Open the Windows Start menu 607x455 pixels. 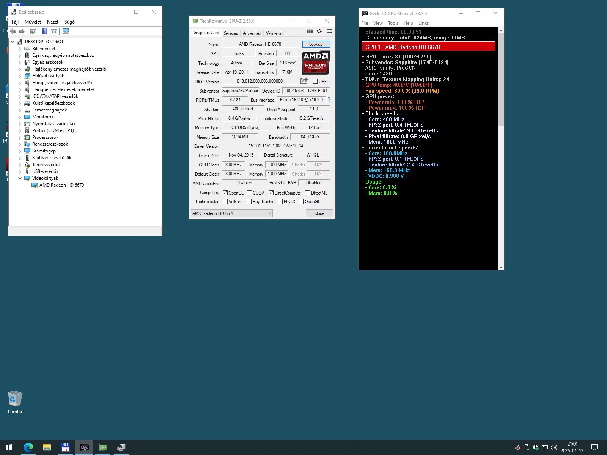(9, 447)
